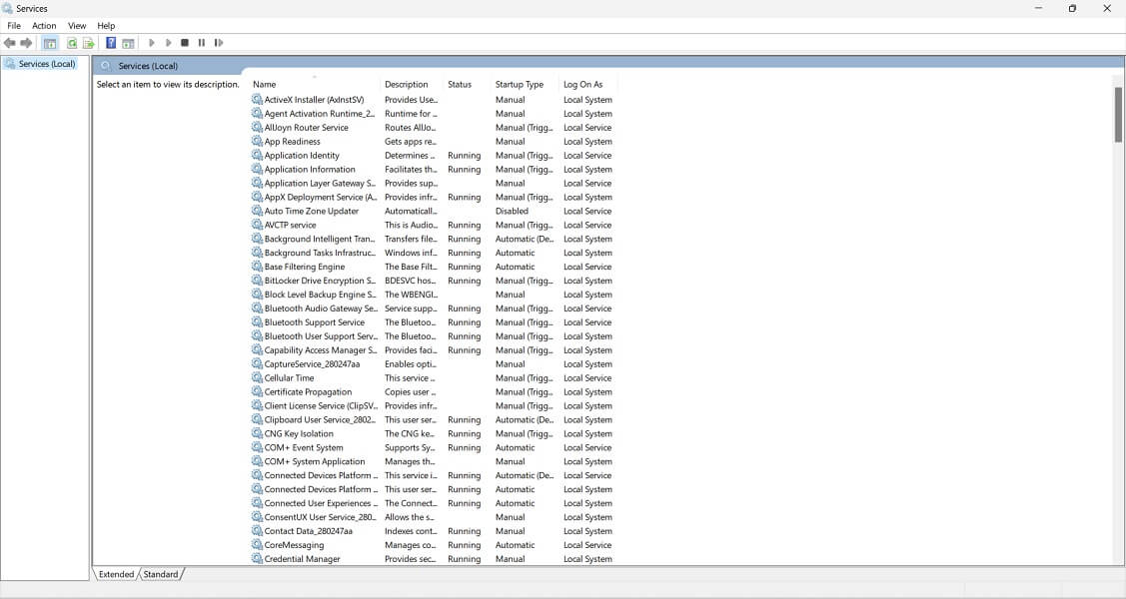Viewport: 1126px width, 599px height.
Task: Click the Show/Hide Console Tree icon
Action: click(x=49, y=43)
